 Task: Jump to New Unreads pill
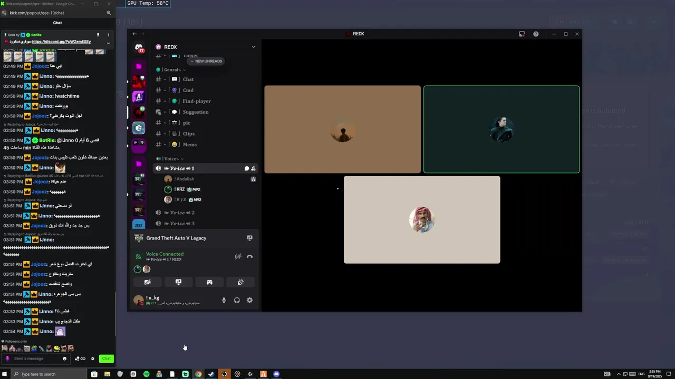click(x=206, y=61)
